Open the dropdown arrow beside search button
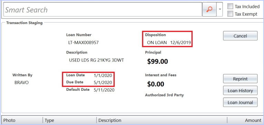Screen dimensions: 264x125 point(220,9)
